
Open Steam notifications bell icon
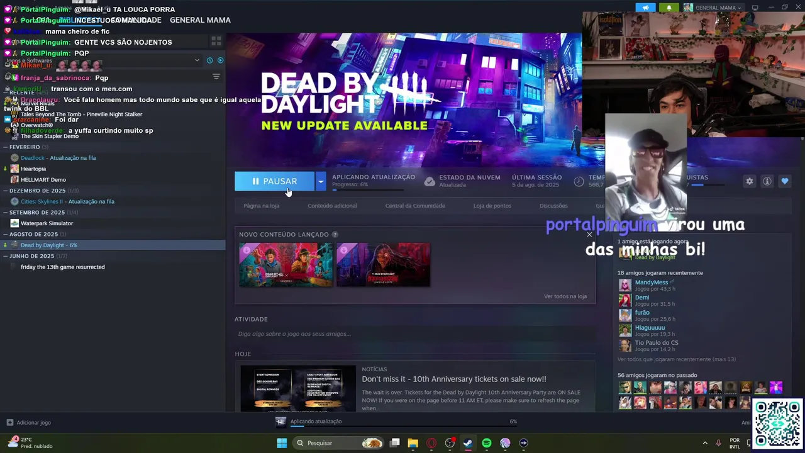click(669, 8)
